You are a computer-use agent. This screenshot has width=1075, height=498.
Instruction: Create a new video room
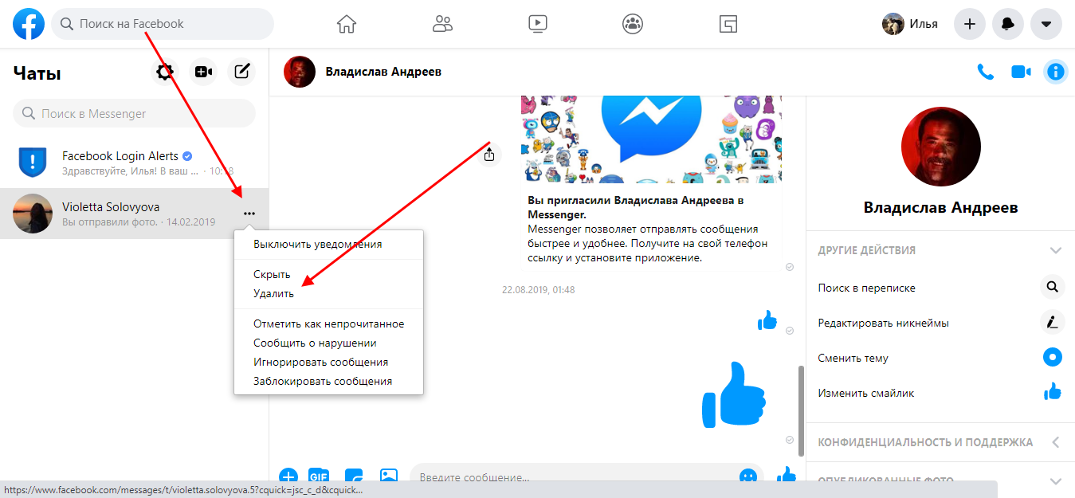point(203,73)
